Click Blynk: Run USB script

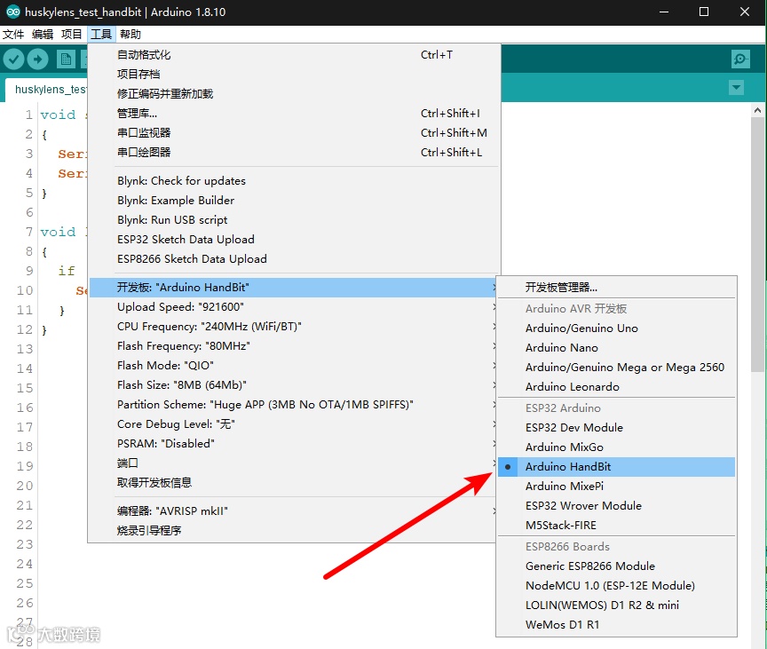[x=294, y=220]
